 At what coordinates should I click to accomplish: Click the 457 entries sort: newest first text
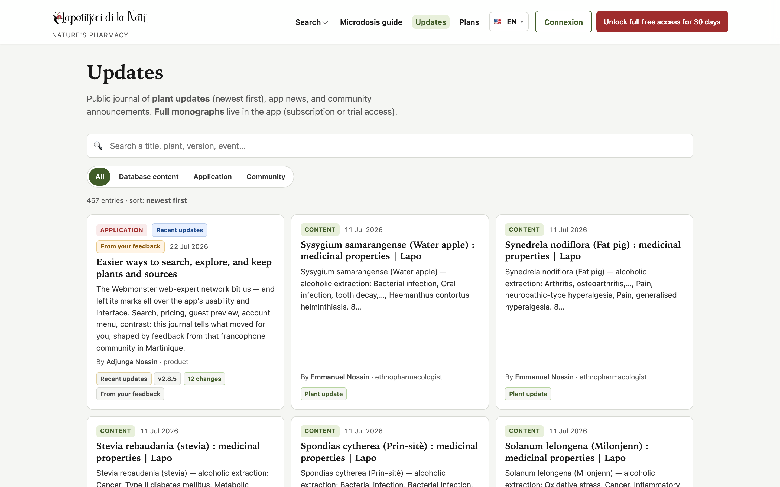137,200
